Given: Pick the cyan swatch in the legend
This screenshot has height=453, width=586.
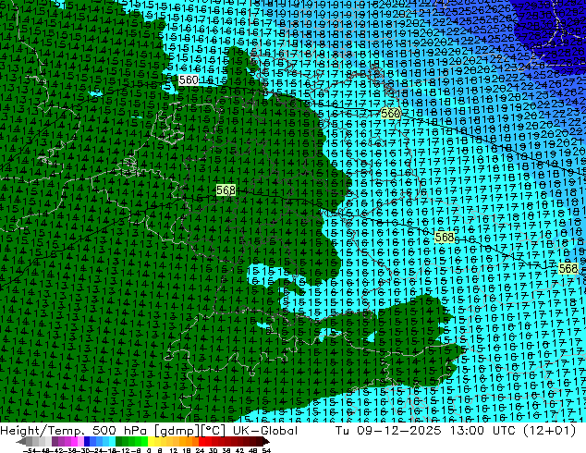Looking at the screenshot, I should coord(112,441).
